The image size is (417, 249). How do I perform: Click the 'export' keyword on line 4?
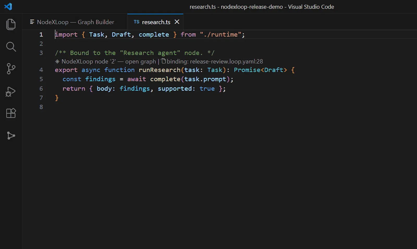(x=66, y=70)
